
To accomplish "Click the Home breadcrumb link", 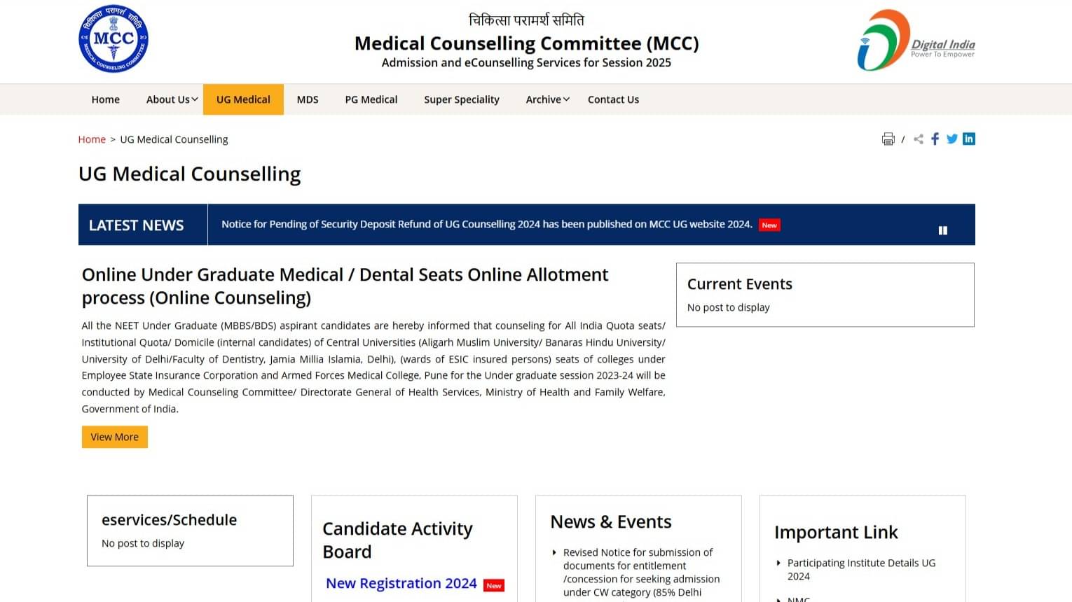I will tap(92, 139).
